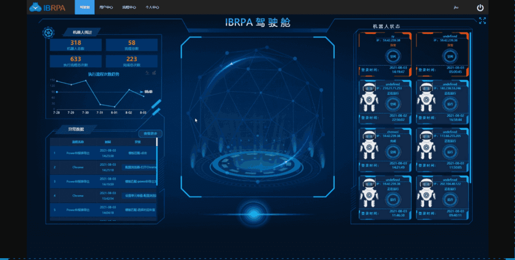The height and width of the screenshot is (260, 515).
Task: Click running status circle on 202.104.40.122 card
Action: point(450,199)
